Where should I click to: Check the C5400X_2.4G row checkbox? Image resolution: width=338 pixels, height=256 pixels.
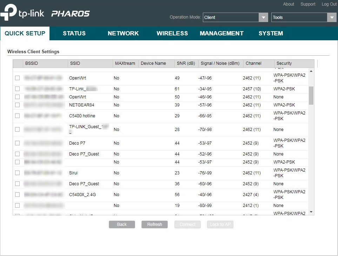pos(17,194)
